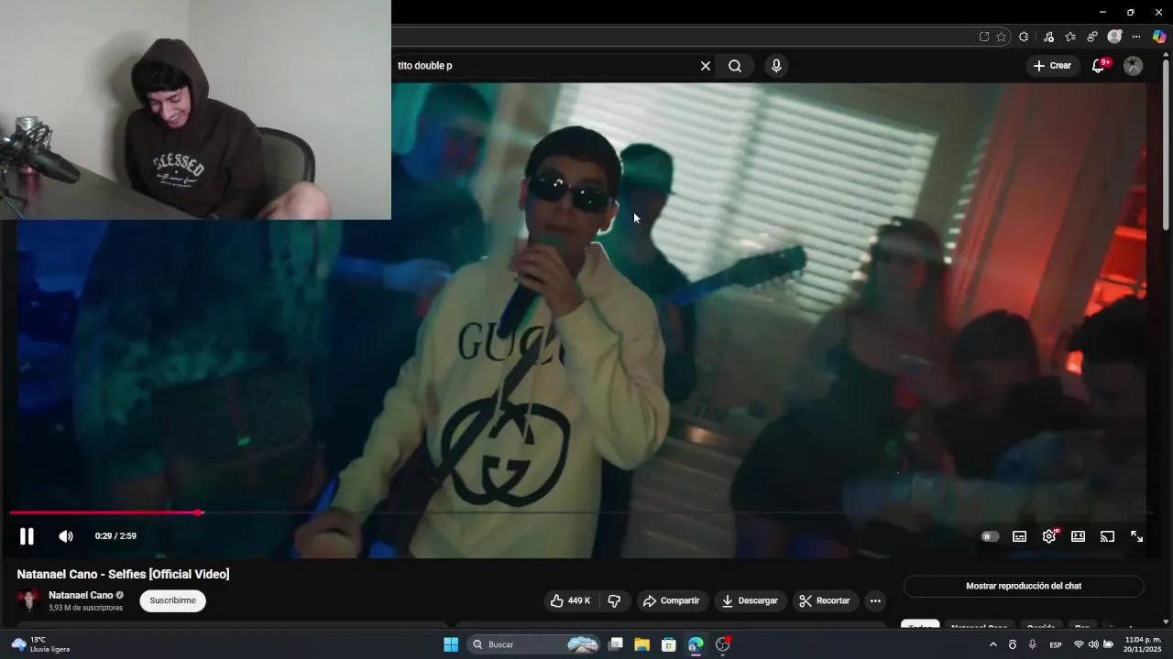Open the app-available icon in the address bar
The height and width of the screenshot is (659, 1173).
(x=984, y=37)
